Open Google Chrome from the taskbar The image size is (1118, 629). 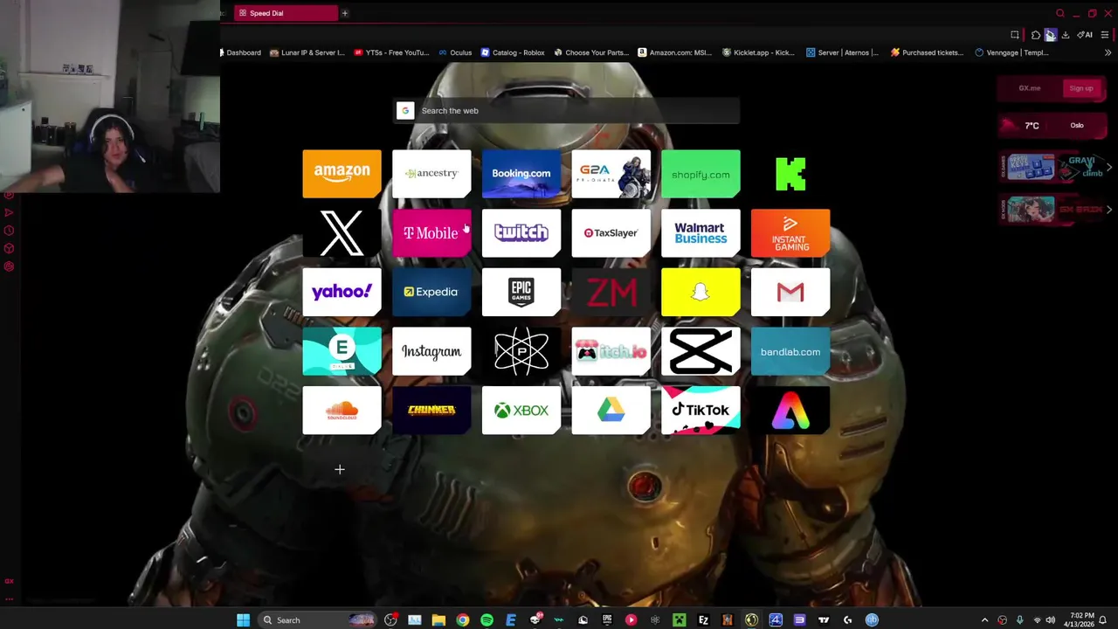(x=463, y=620)
